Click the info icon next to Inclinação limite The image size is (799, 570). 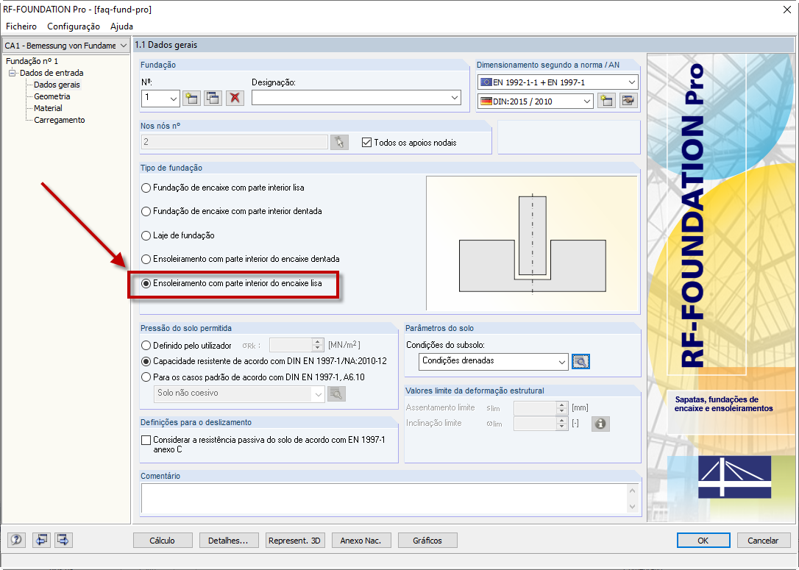tap(600, 424)
